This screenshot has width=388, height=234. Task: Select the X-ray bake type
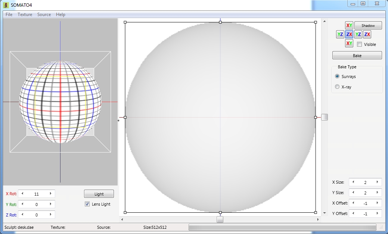[338, 87]
